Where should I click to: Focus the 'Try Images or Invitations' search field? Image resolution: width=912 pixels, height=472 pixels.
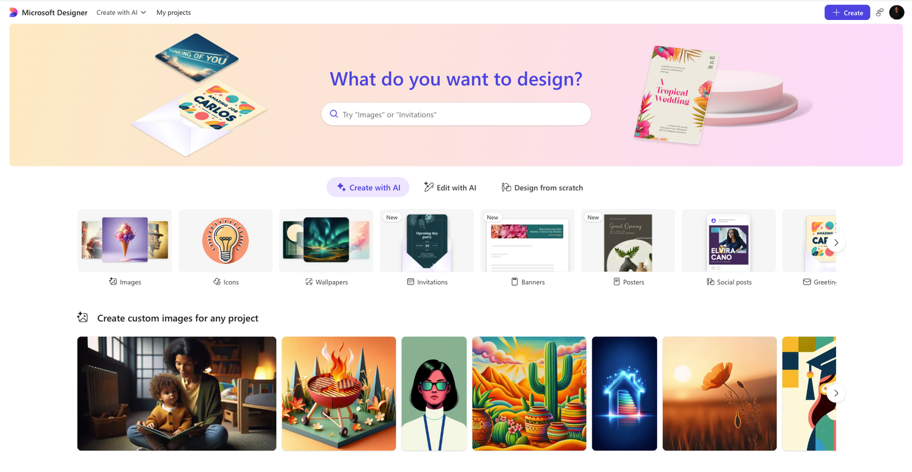pyautogui.click(x=456, y=114)
